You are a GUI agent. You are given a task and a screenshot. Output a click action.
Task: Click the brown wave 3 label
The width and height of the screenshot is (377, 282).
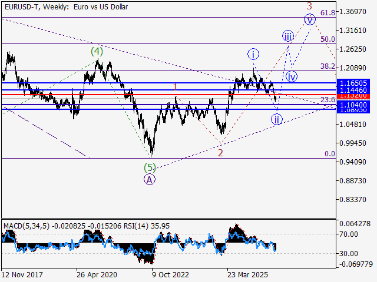click(x=309, y=6)
